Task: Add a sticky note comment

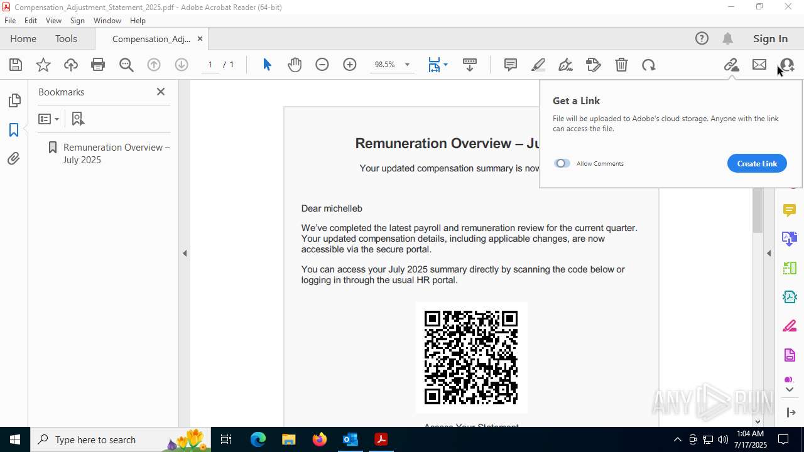Action: coord(511,65)
